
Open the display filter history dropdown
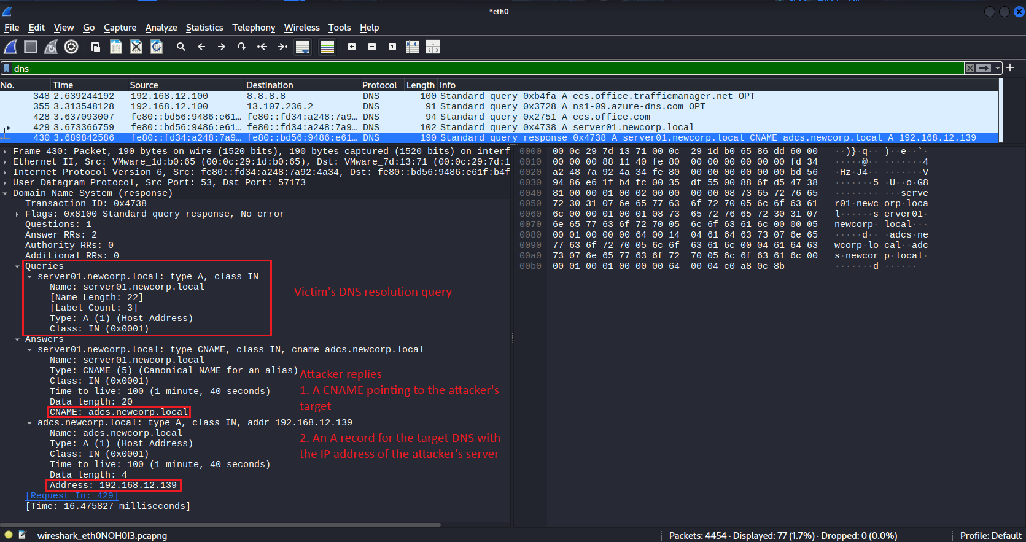(998, 68)
